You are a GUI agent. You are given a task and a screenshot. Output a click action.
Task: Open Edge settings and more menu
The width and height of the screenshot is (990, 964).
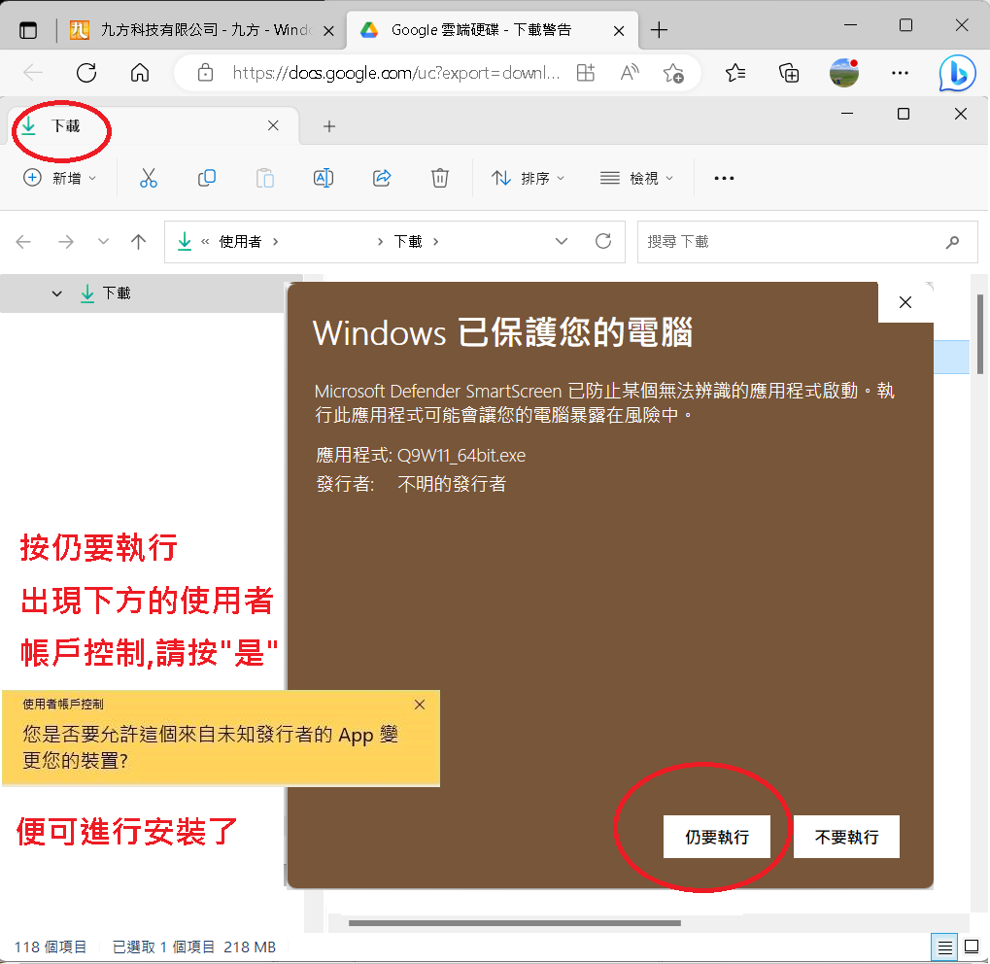click(x=900, y=73)
